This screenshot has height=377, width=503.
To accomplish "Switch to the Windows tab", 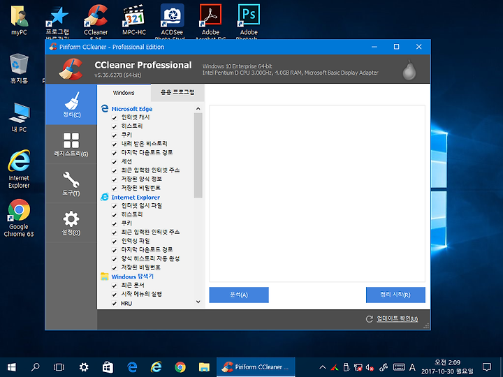I will [x=124, y=93].
